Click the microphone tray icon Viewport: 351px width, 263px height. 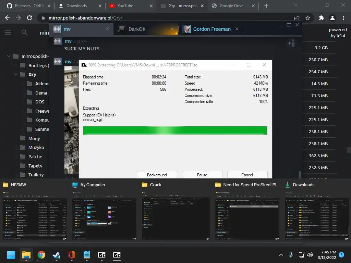point(291,255)
